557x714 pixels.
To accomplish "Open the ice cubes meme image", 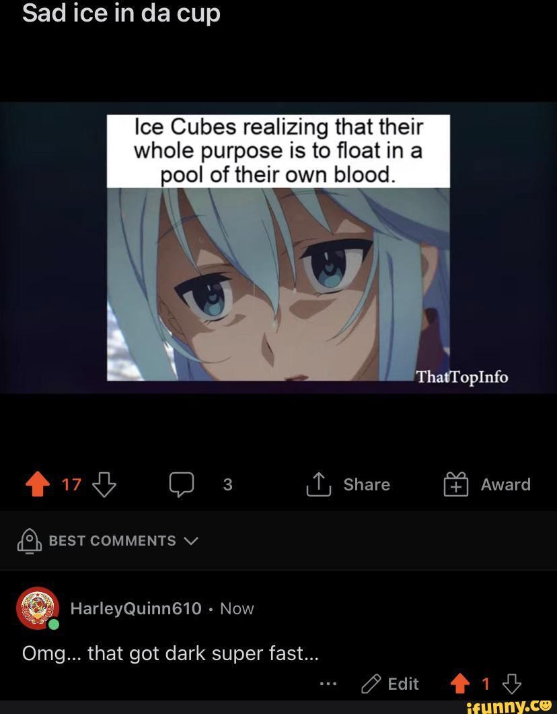I will [x=278, y=247].
